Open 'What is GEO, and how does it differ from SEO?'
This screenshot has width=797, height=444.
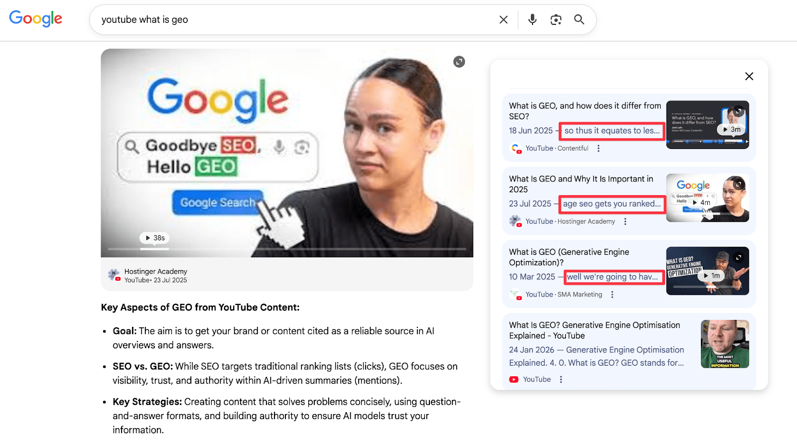point(585,111)
